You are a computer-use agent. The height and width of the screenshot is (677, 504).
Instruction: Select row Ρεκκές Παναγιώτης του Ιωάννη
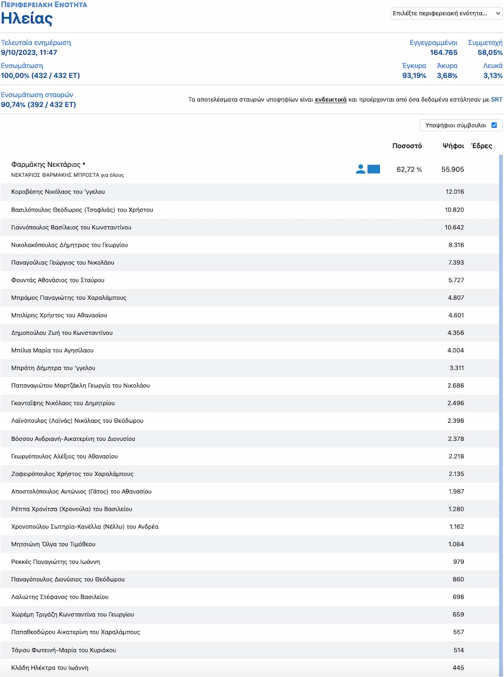point(249,562)
